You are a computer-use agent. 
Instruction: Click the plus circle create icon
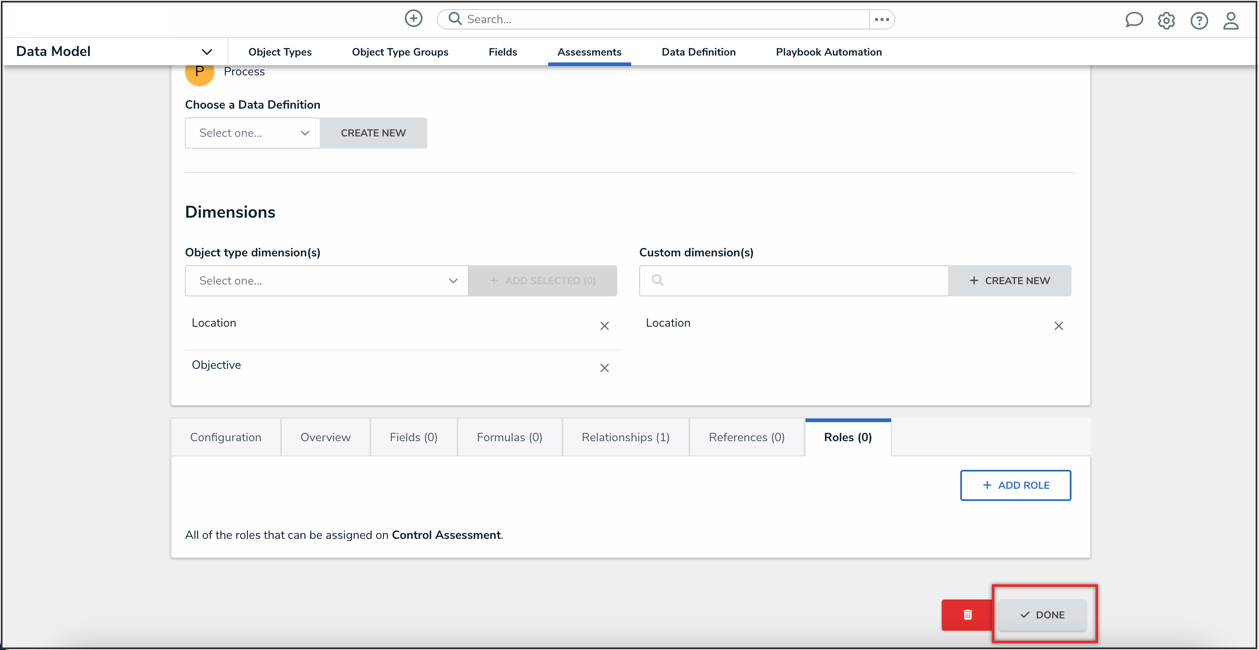tap(413, 19)
